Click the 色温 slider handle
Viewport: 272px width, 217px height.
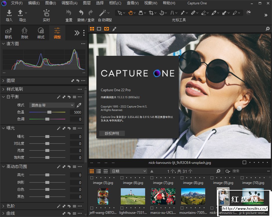point(49,112)
